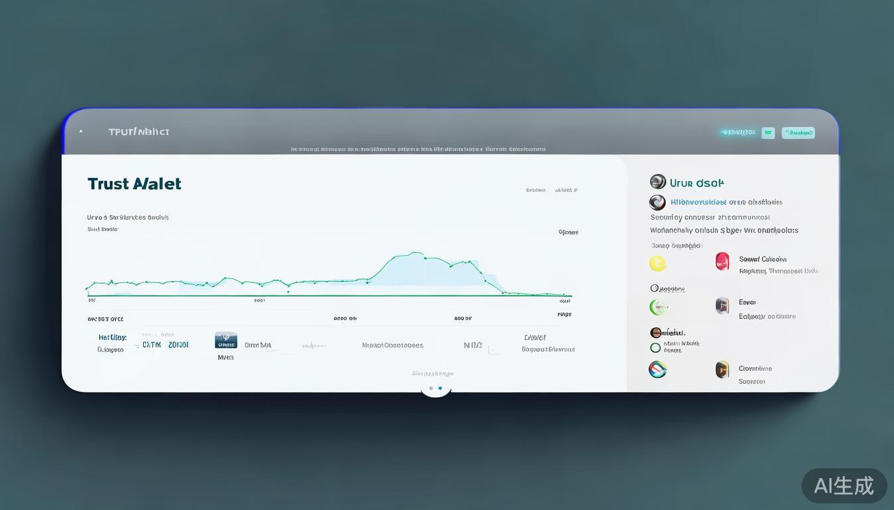The image size is (894, 510).
Task: Click the "Urur dsof" panel title
Action: (696, 183)
